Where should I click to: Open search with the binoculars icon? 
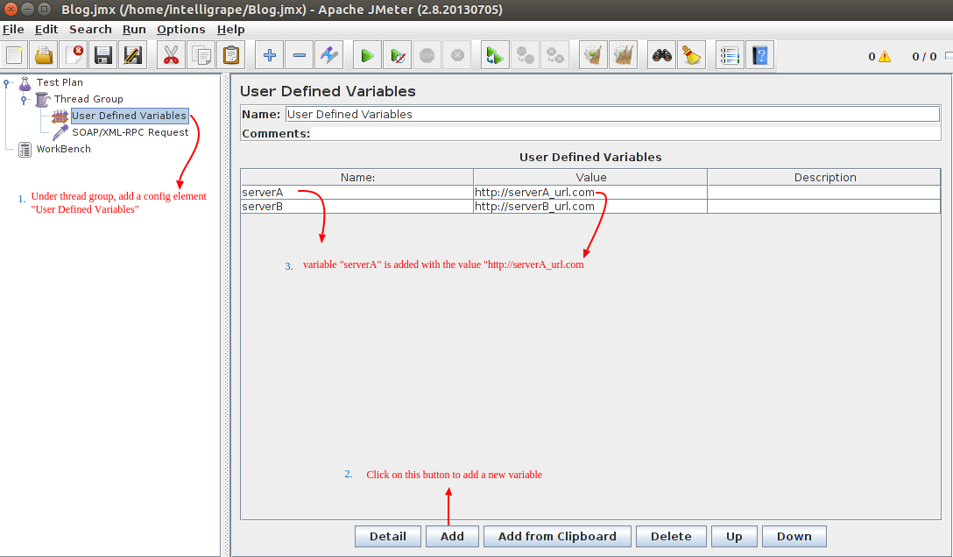(x=662, y=56)
